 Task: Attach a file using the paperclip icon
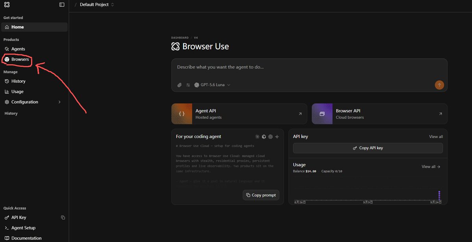point(180,85)
